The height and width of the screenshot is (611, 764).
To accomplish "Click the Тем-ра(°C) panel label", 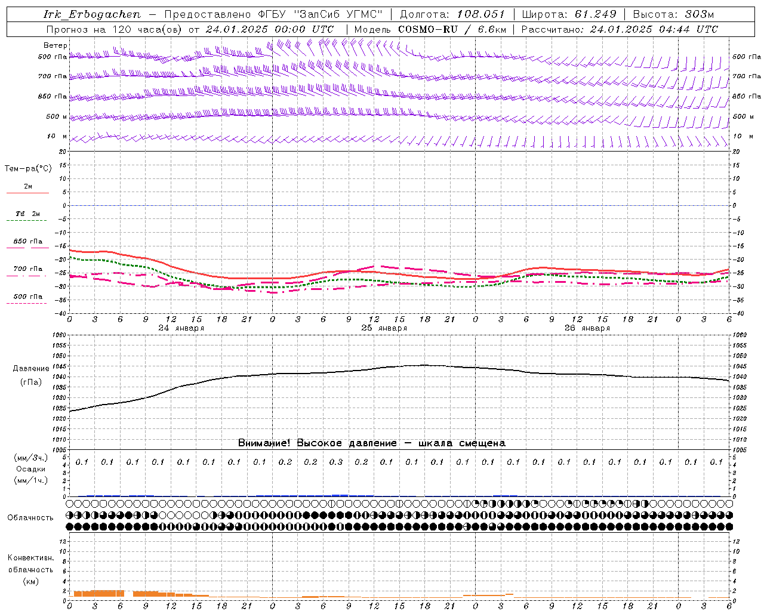I will tap(28, 169).
